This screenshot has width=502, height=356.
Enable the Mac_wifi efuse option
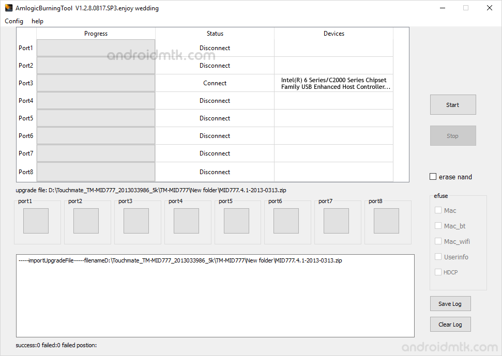pos(437,241)
